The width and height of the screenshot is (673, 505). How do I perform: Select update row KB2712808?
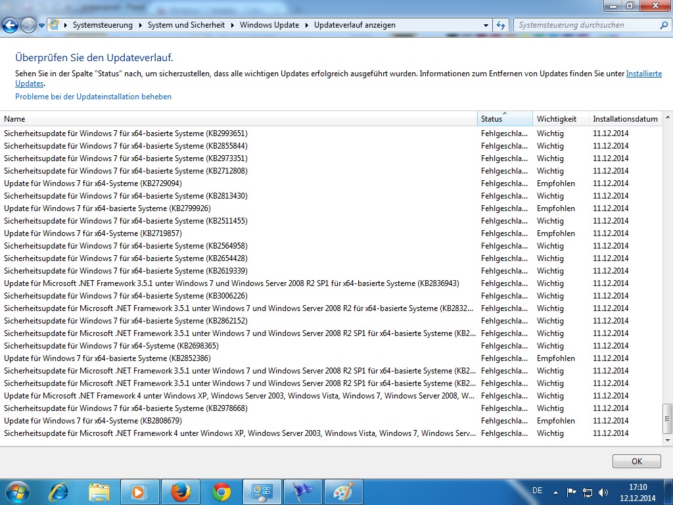[331, 171]
